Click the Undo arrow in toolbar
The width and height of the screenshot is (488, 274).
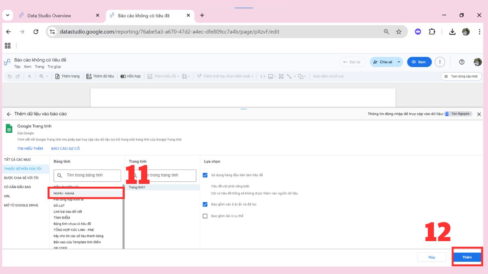click(x=10, y=76)
